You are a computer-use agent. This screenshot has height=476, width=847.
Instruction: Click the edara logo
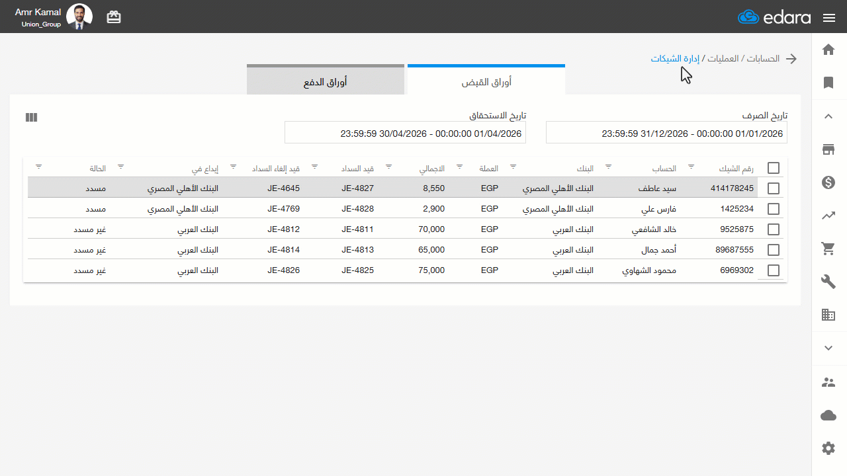[x=774, y=17]
